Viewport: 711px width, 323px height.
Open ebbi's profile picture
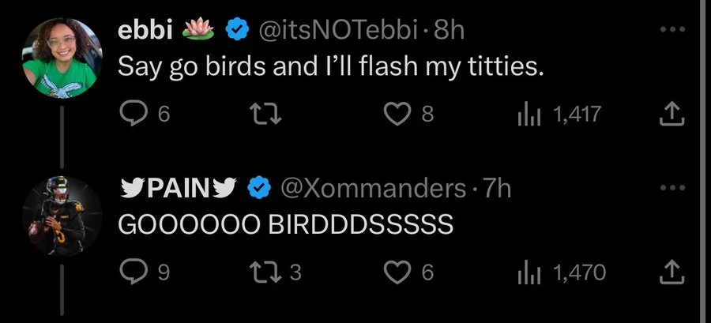(62, 58)
